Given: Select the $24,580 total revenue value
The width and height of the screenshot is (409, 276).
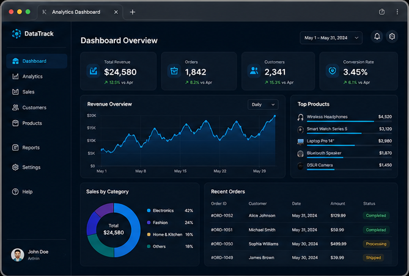Looking at the screenshot, I should (120, 72).
